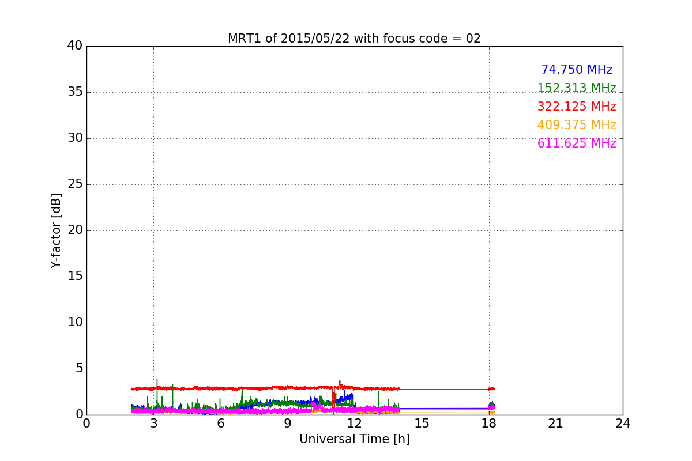Click x-axis tick label 21
Screen dimensions: 692x461
point(556,424)
